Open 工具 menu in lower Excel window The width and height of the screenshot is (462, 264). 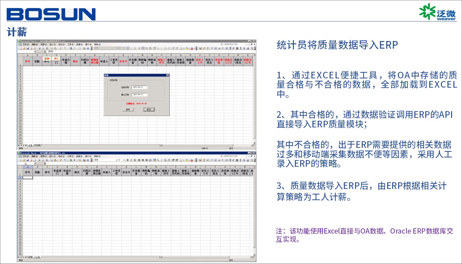coord(70,156)
